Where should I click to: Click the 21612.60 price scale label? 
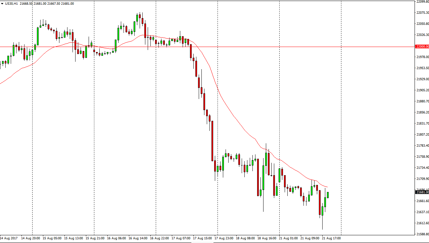pyautogui.click(x=423, y=223)
